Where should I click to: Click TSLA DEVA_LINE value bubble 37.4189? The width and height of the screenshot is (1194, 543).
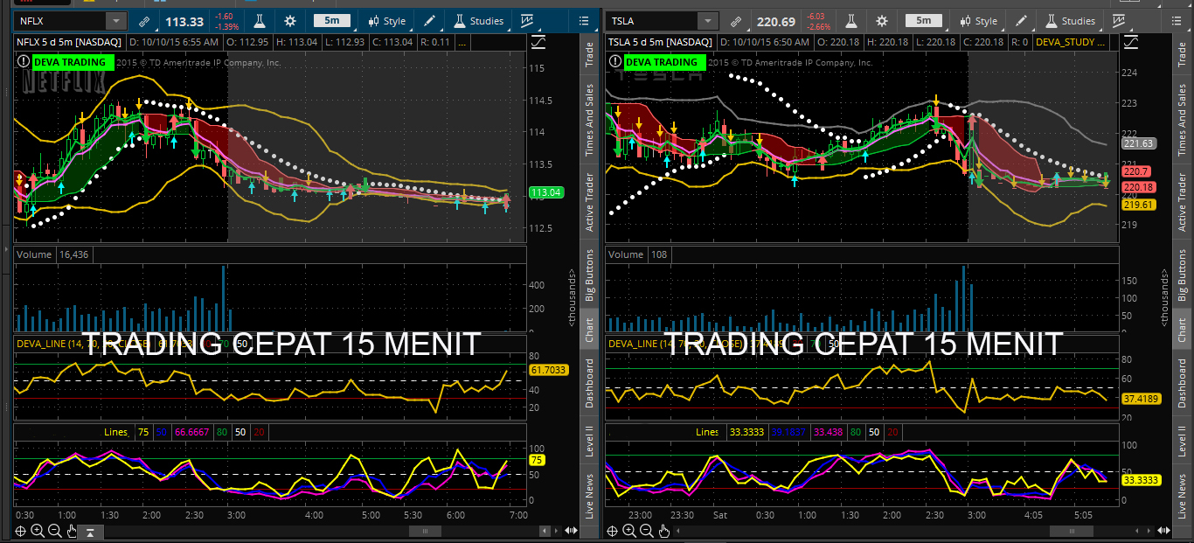1140,399
